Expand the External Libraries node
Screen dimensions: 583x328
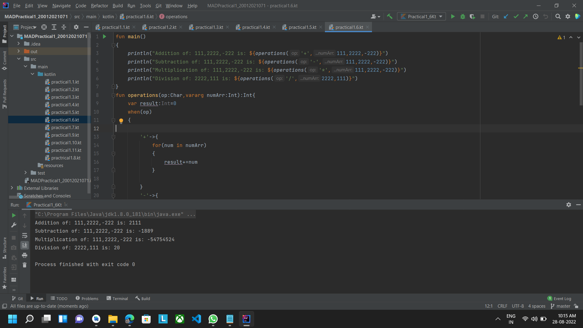tap(12, 188)
